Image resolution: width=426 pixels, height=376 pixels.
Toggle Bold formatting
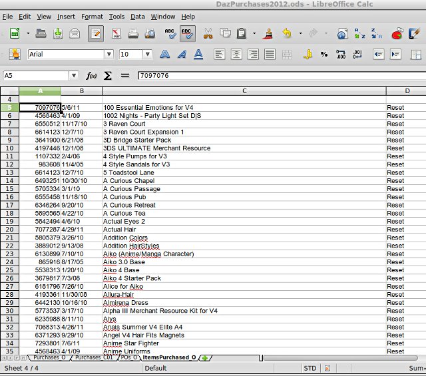click(165, 55)
